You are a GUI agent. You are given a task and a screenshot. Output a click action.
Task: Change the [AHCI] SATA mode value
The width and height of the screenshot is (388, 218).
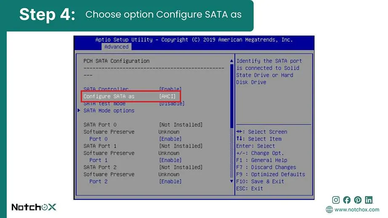tap(167, 96)
